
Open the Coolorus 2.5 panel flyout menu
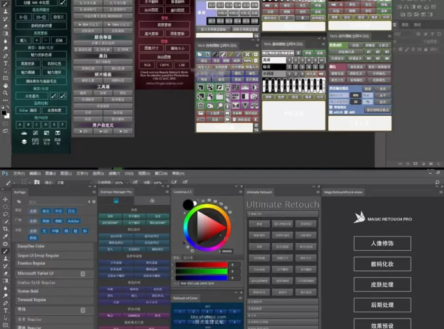tap(240, 192)
